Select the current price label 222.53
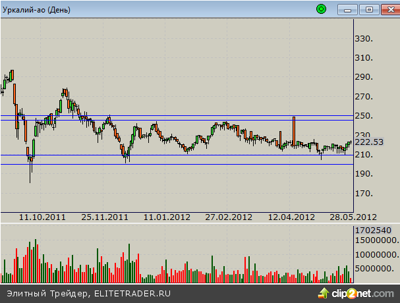Screen dimensions: 400x303 pyautogui.click(x=369, y=142)
